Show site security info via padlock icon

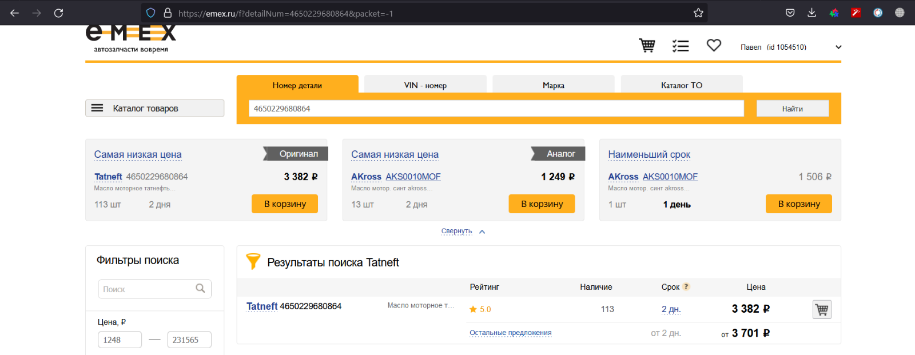[168, 13]
